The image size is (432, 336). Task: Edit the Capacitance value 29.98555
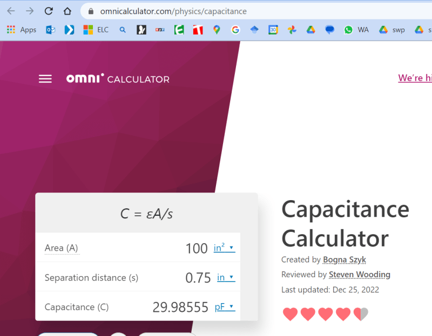pyautogui.click(x=180, y=307)
